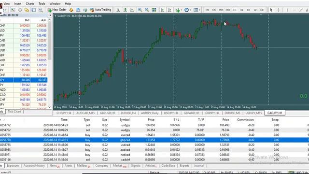309x174 pixels.
Task: Switch to the Tick Chart tab
Action: coord(14,112)
